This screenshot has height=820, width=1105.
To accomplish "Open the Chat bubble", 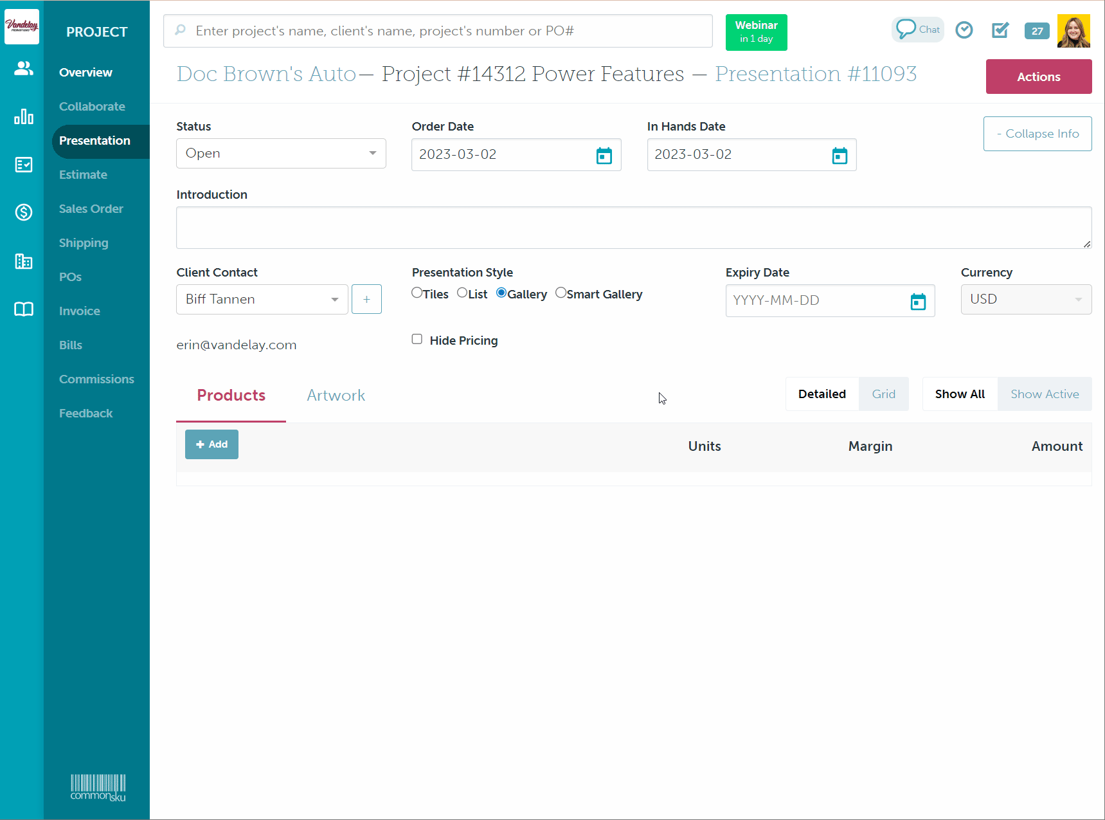I will coord(917,30).
